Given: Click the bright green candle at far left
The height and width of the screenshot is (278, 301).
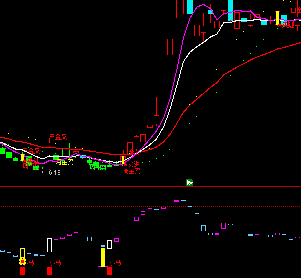Looking at the screenshot, I should click(x=2, y=150).
